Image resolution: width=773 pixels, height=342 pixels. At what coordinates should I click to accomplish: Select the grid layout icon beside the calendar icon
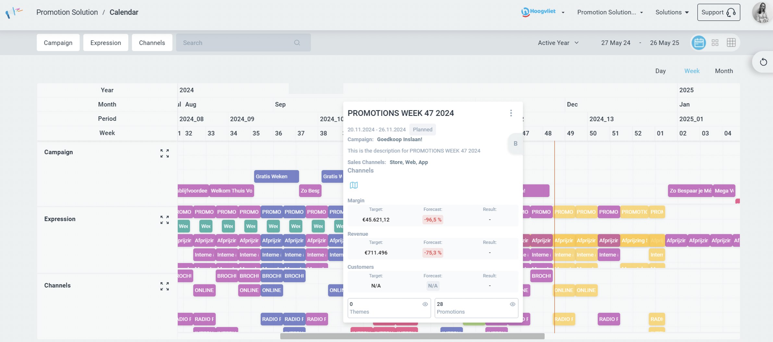715,42
